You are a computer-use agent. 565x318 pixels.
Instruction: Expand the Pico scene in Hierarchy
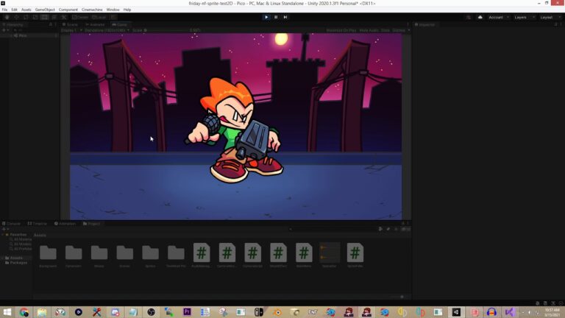(x=11, y=35)
